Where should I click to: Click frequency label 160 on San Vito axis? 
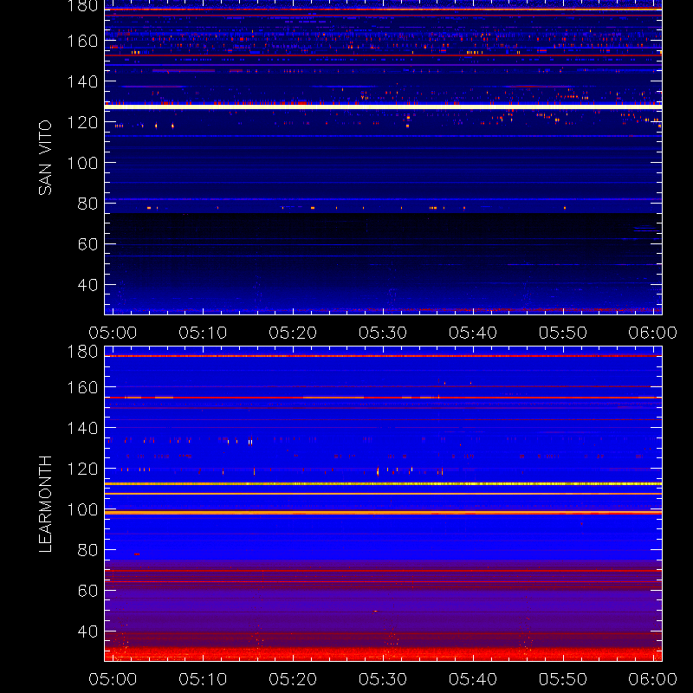(x=82, y=41)
